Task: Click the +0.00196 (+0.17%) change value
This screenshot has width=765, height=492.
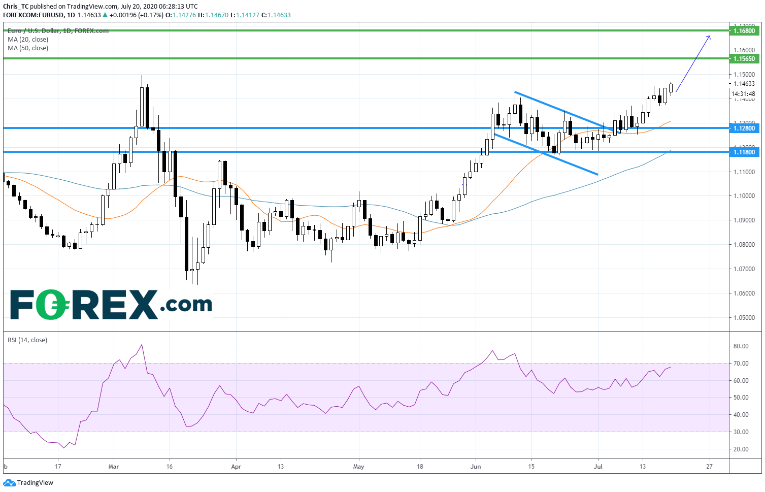Action: point(137,15)
